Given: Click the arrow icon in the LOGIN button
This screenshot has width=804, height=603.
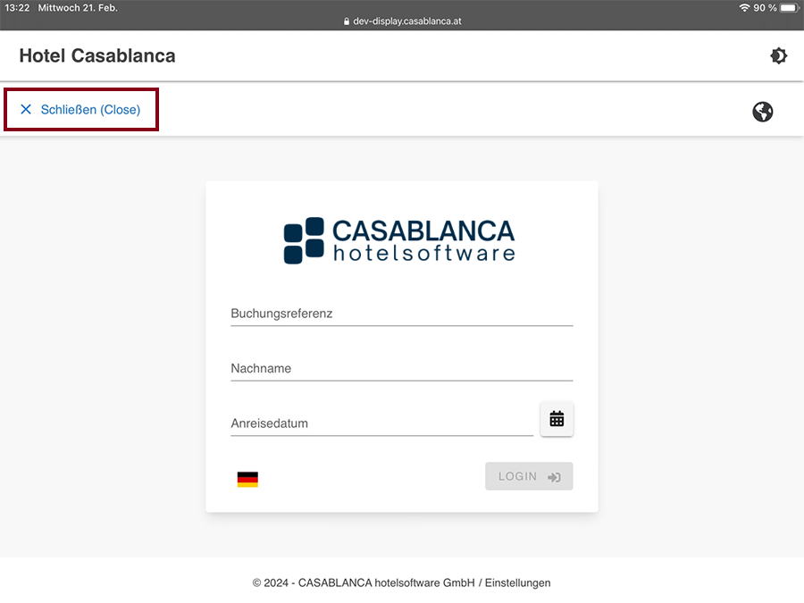Looking at the screenshot, I should 555,477.
